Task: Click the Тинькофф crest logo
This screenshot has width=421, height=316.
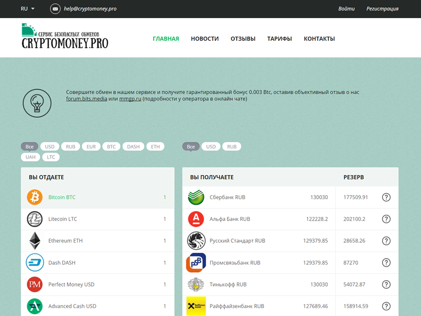Action: point(196,284)
